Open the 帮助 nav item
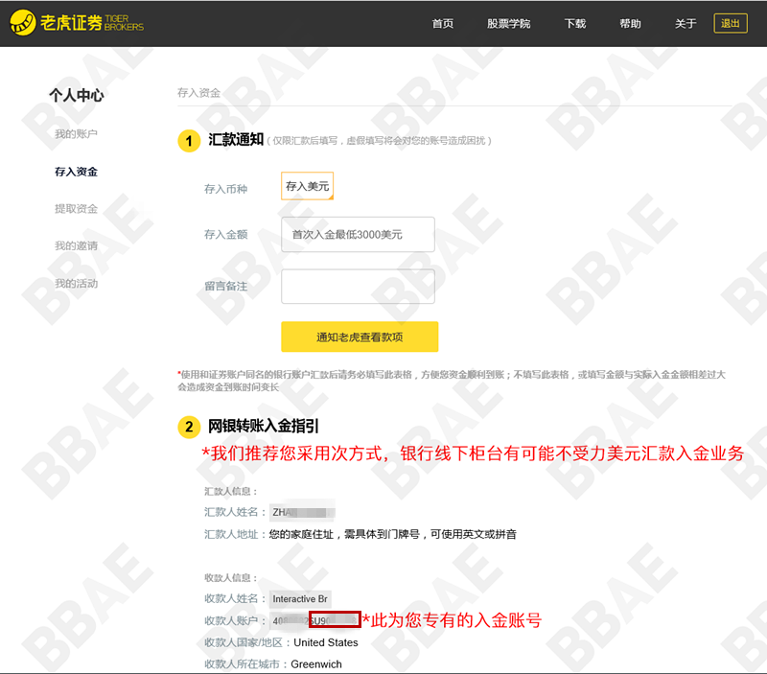The image size is (767, 674). (630, 23)
